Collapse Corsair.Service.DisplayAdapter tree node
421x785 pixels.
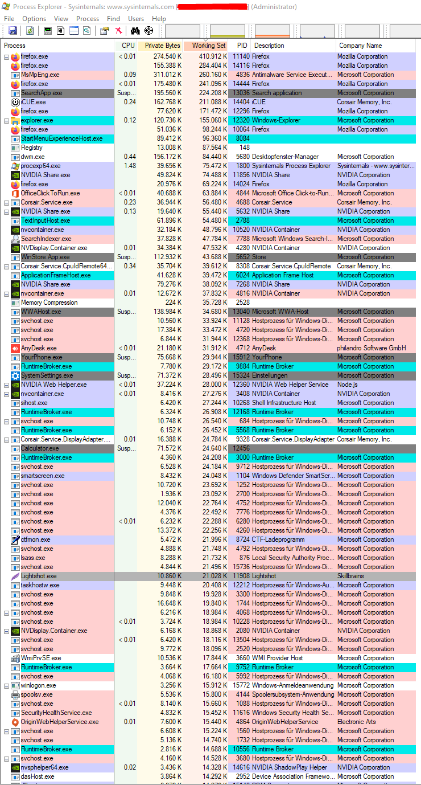tap(7, 439)
